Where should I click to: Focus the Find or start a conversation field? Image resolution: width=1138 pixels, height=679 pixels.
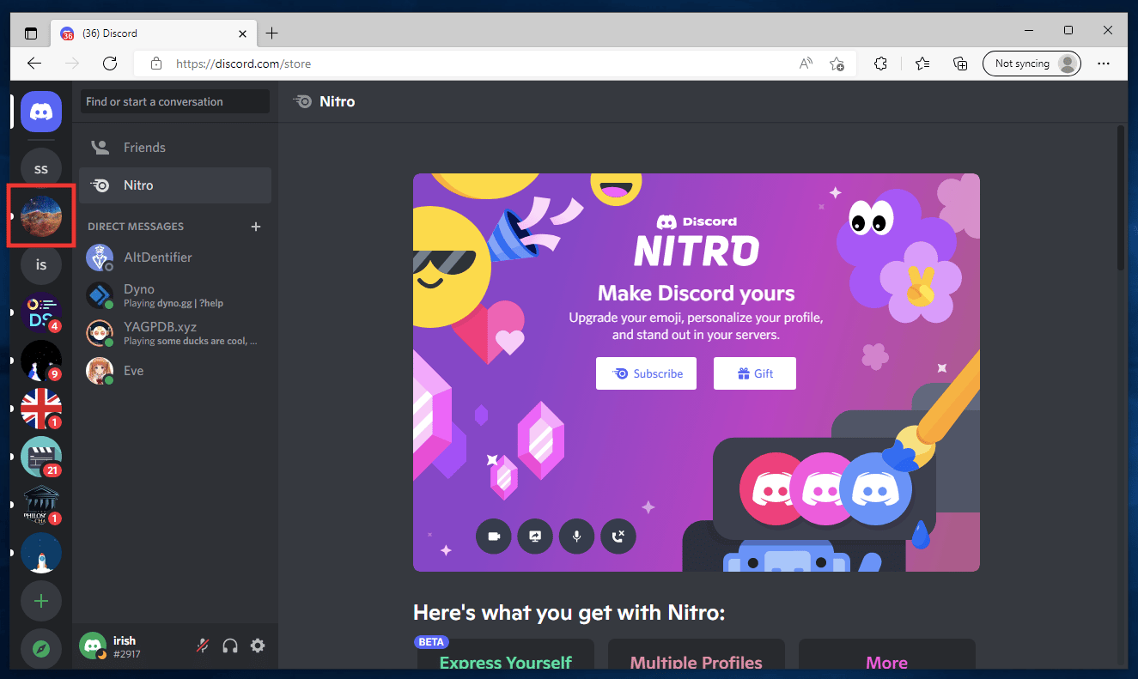click(x=174, y=101)
